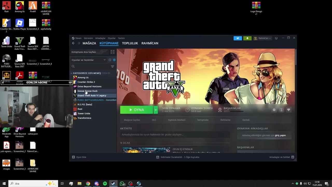Viewport: 332px width, 187px height.
Task: Open the downloads status icon
Action: click(x=158, y=157)
